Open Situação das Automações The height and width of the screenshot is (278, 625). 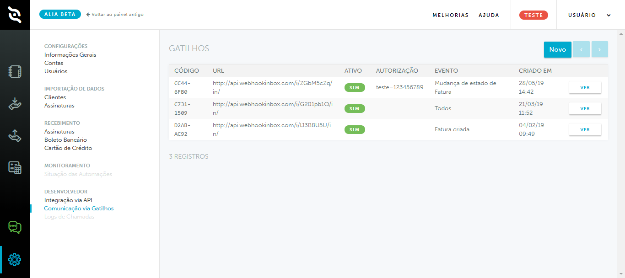click(x=78, y=174)
